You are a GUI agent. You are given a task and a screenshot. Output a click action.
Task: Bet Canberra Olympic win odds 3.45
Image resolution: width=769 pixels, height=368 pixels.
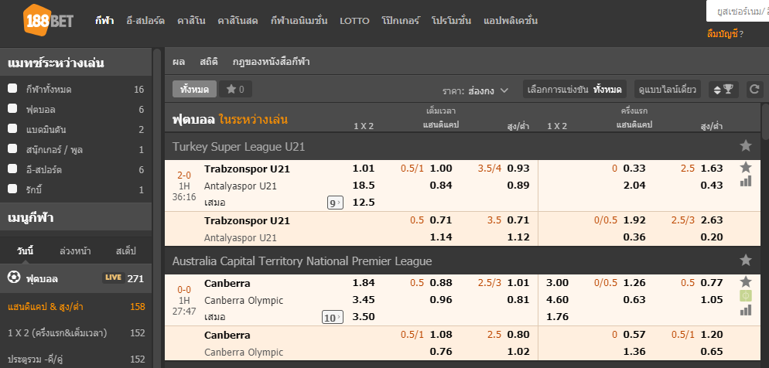pyautogui.click(x=364, y=300)
